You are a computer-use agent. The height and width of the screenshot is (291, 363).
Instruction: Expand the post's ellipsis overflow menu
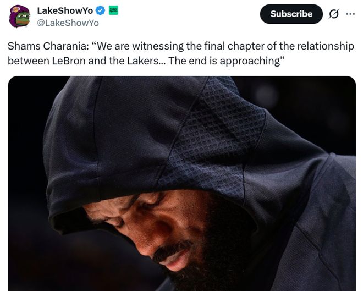(x=350, y=14)
